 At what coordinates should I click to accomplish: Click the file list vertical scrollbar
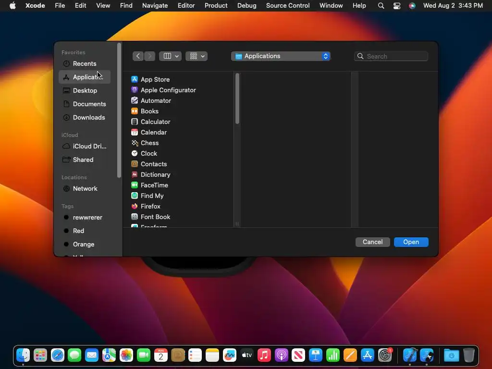pyautogui.click(x=237, y=98)
